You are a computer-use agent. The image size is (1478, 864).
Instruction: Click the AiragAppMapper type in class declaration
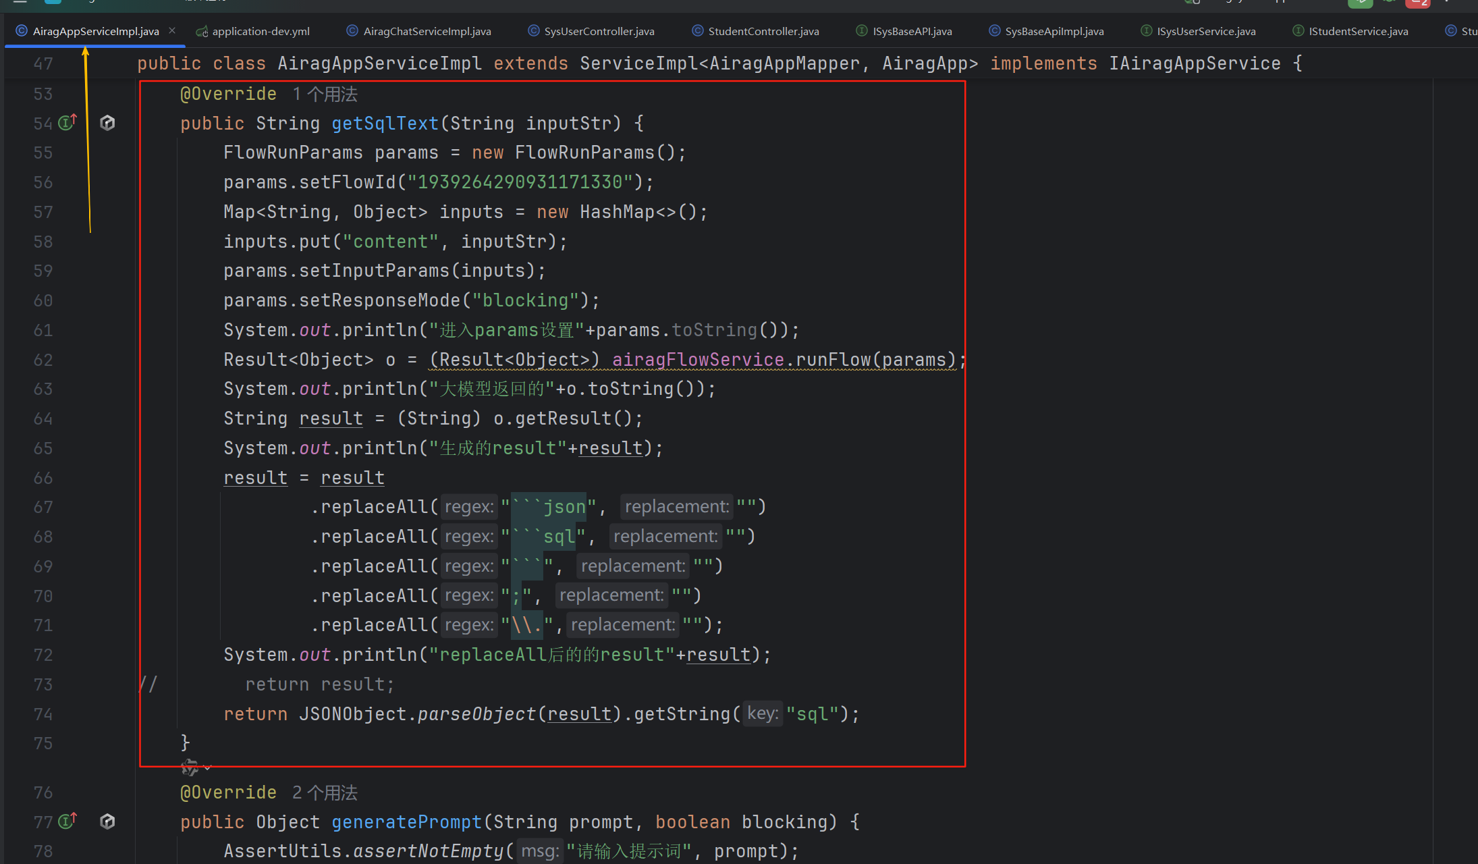pyautogui.click(x=784, y=63)
